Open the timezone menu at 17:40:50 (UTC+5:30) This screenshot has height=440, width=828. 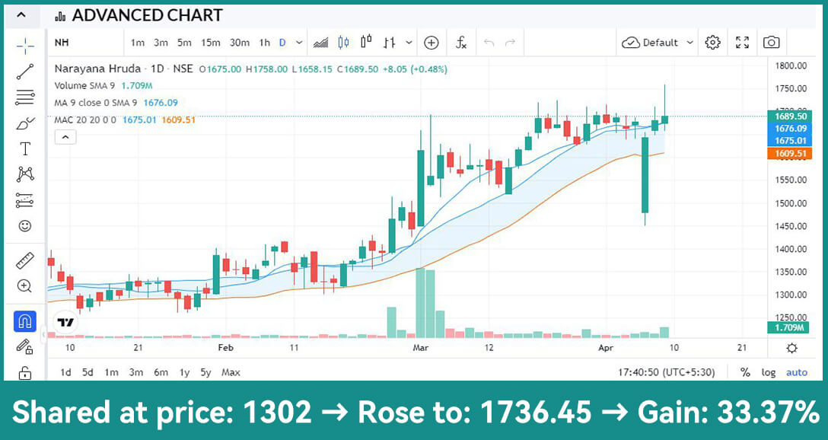coord(665,372)
